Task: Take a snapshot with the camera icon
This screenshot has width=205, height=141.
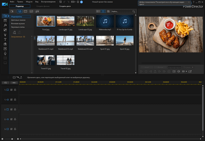Action: coord(168,72)
